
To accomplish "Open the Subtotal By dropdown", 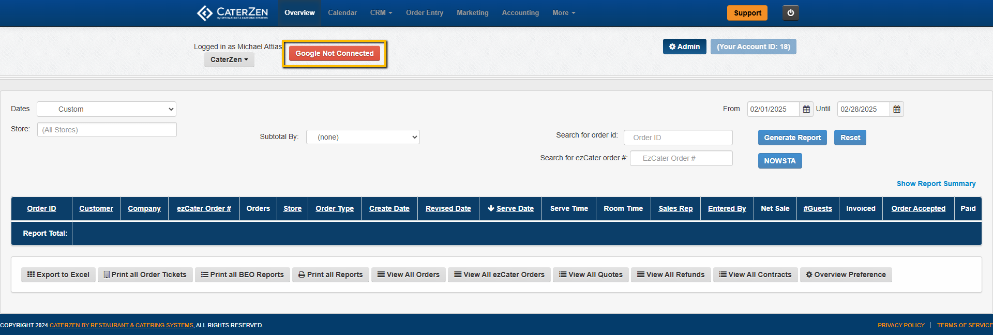I will [x=363, y=137].
